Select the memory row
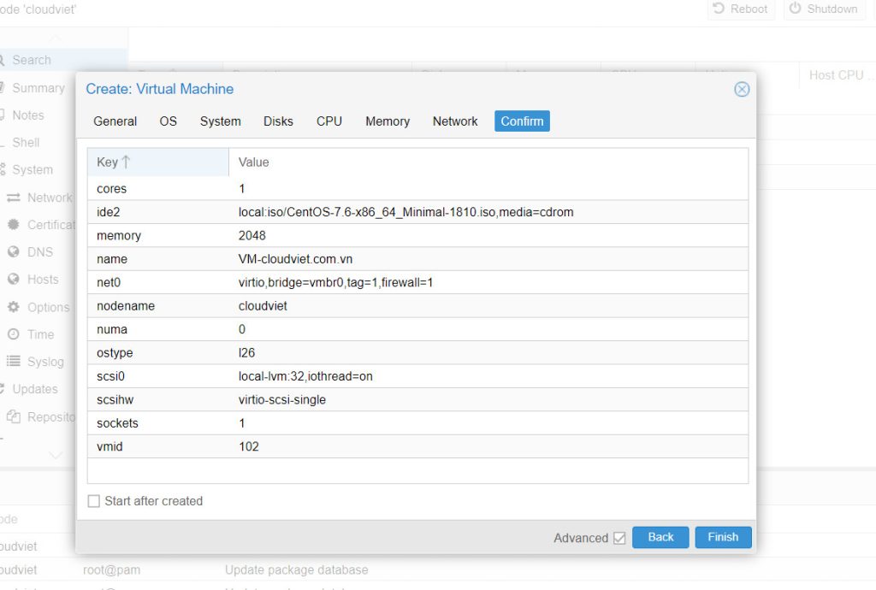The image size is (876, 590). click(x=417, y=235)
